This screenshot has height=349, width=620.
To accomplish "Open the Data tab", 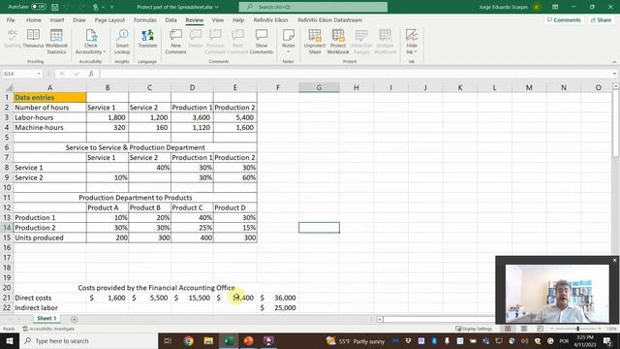I will pos(170,19).
